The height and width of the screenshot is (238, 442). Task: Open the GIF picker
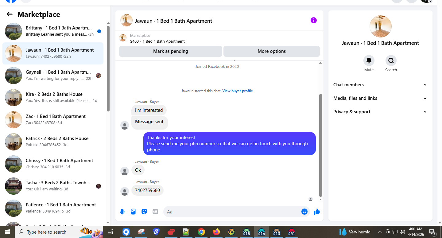click(155, 212)
